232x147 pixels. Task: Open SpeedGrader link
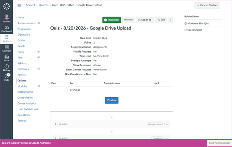pyautogui.click(x=195, y=30)
